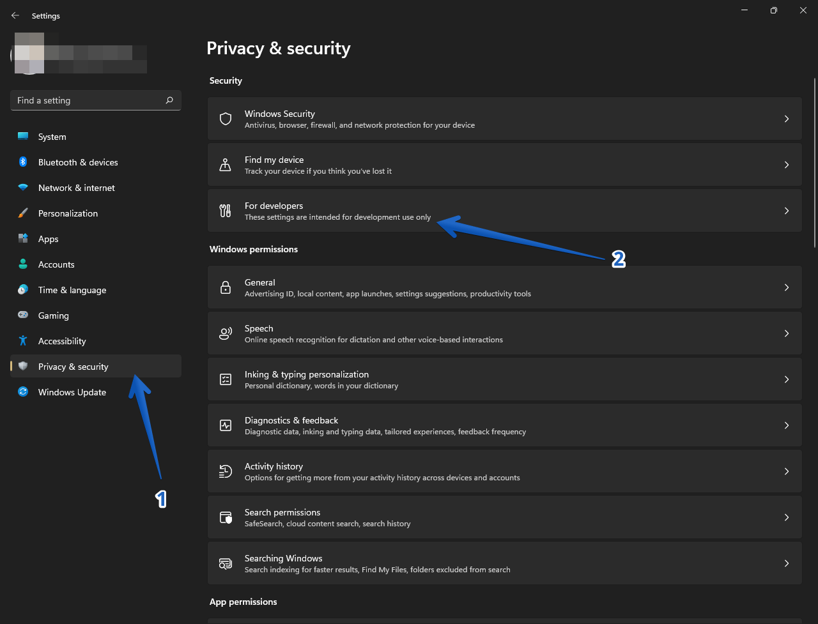Image resolution: width=818 pixels, height=624 pixels.
Task: Click the Search permissions icon
Action: 226,517
